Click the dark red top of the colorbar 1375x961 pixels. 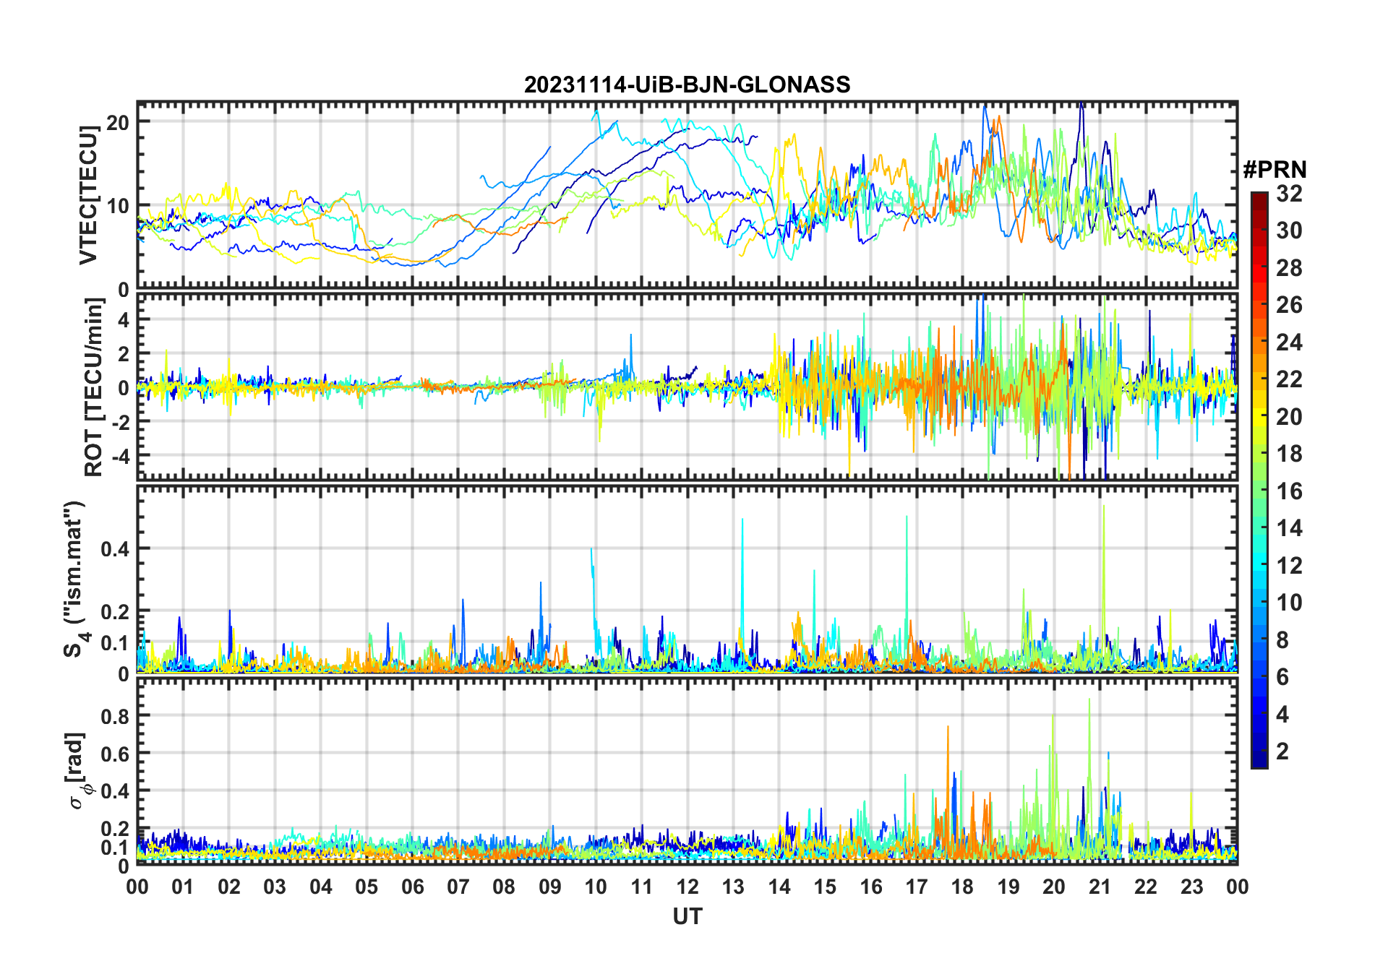pos(1259,201)
